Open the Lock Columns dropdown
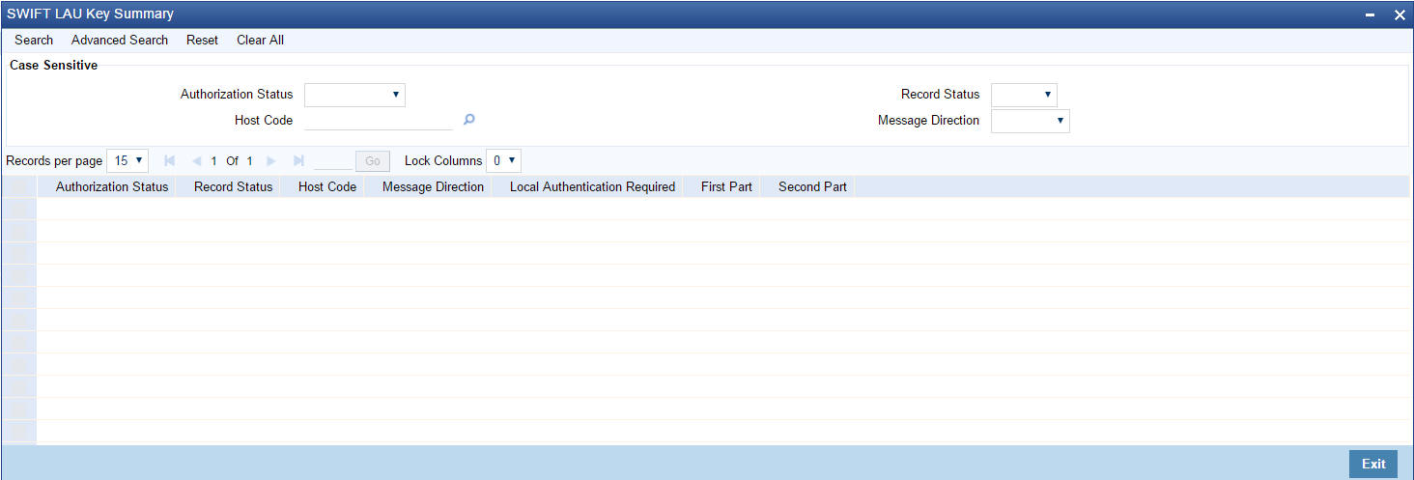Image resolution: width=1414 pixels, height=480 pixels. point(503,161)
